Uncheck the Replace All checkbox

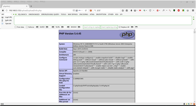(120, 27)
